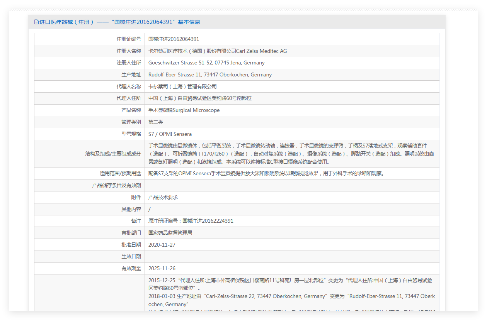Image resolution: width=487 pixels, height=320 pixels.
Task: Click the 附件 label
Action: coord(136,197)
